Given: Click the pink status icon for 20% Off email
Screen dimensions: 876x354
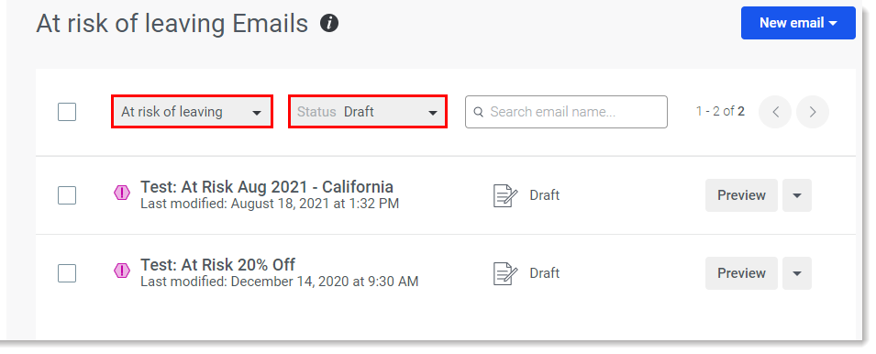Looking at the screenshot, I should (121, 271).
